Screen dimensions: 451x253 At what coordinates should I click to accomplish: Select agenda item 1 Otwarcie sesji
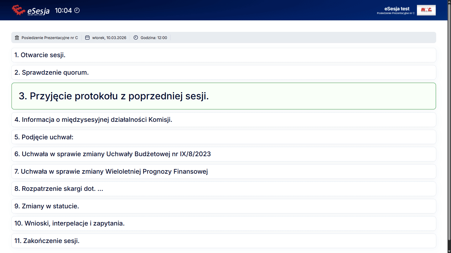40,55
